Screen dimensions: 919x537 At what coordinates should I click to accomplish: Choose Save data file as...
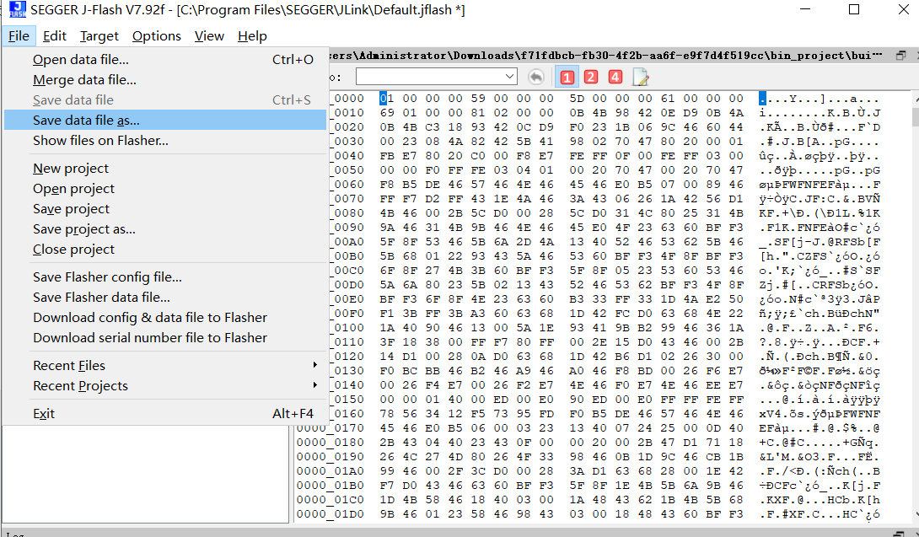[x=164, y=121]
